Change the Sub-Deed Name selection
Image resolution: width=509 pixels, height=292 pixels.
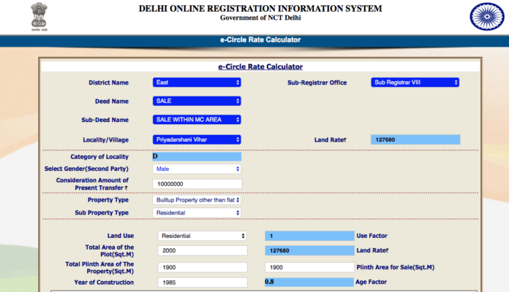[x=197, y=119]
